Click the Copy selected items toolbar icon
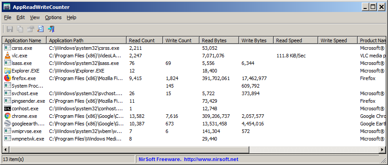The width and height of the screenshot is (388, 165). pos(20,29)
